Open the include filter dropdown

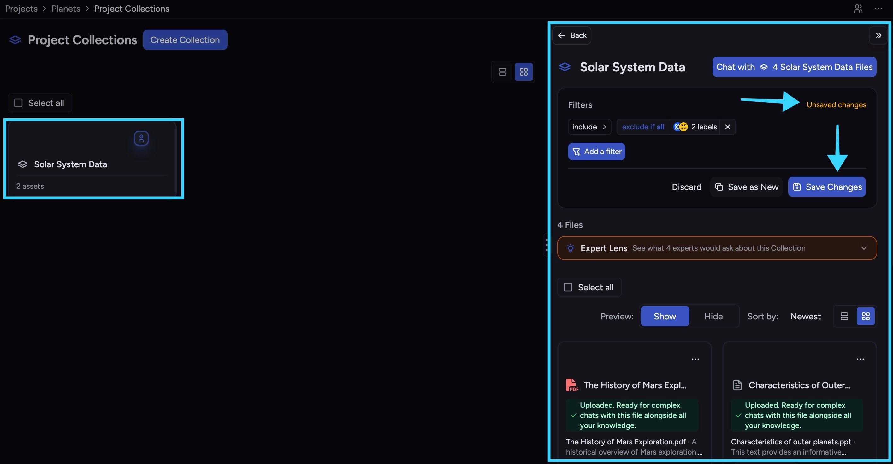[589, 127]
